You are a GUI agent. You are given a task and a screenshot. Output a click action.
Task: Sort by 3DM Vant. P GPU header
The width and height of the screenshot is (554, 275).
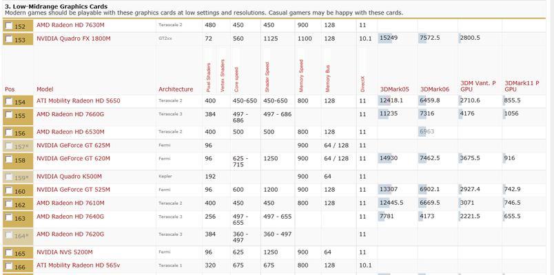pyautogui.click(x=478, y=86)
